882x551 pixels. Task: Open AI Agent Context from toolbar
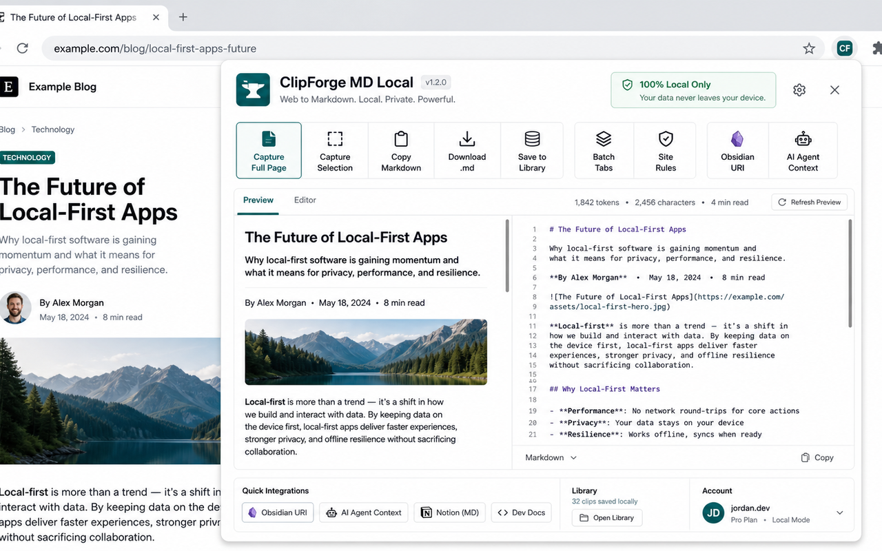803,151
